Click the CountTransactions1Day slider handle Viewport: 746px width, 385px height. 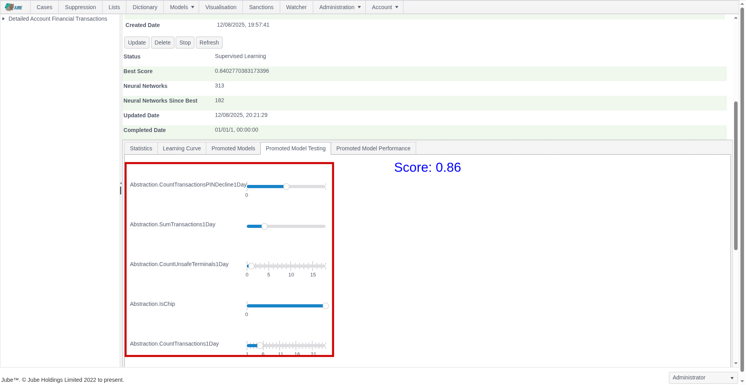coord(260,346)
